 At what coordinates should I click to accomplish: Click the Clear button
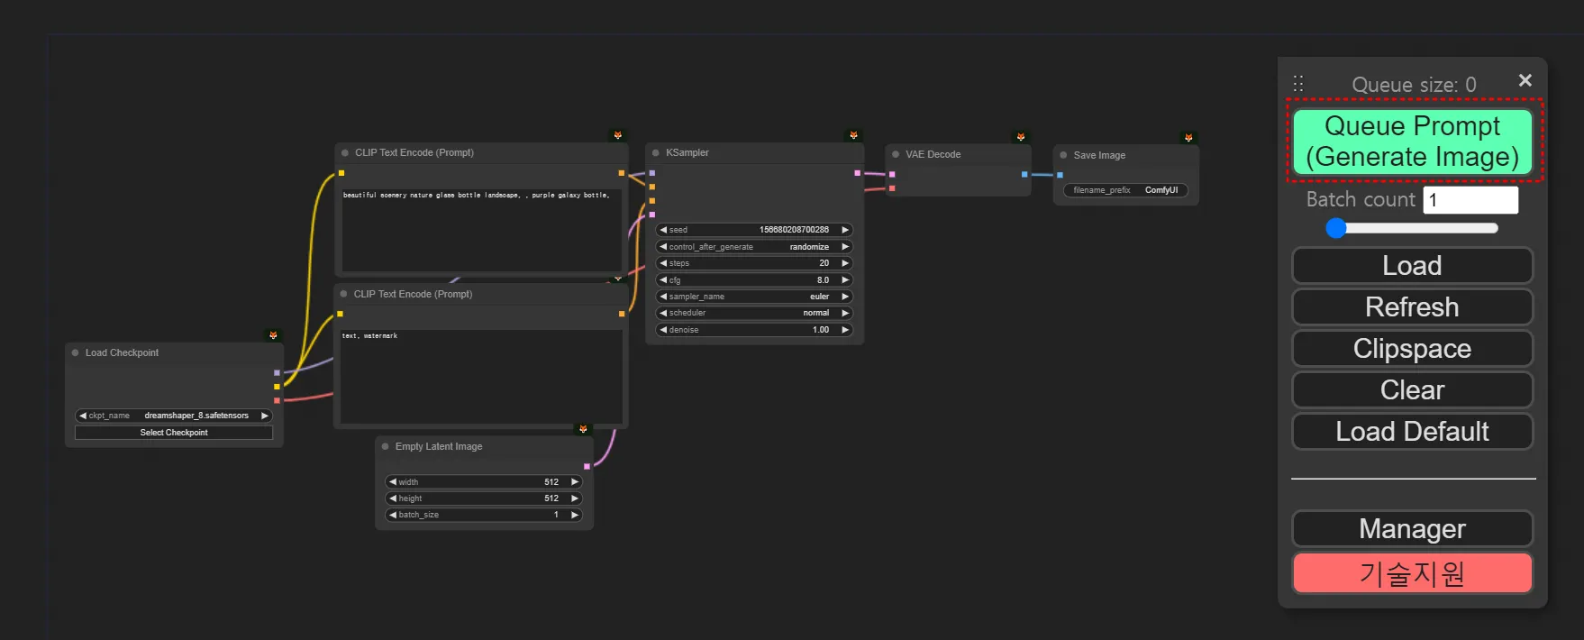1412,390
